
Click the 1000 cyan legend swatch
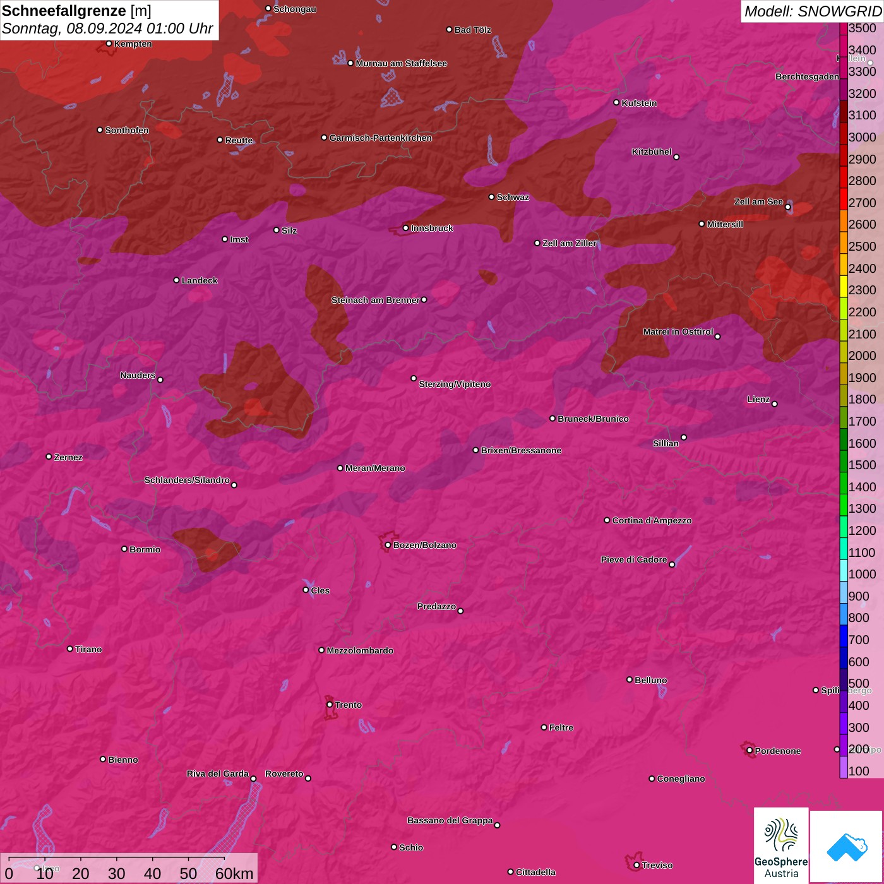843,570
